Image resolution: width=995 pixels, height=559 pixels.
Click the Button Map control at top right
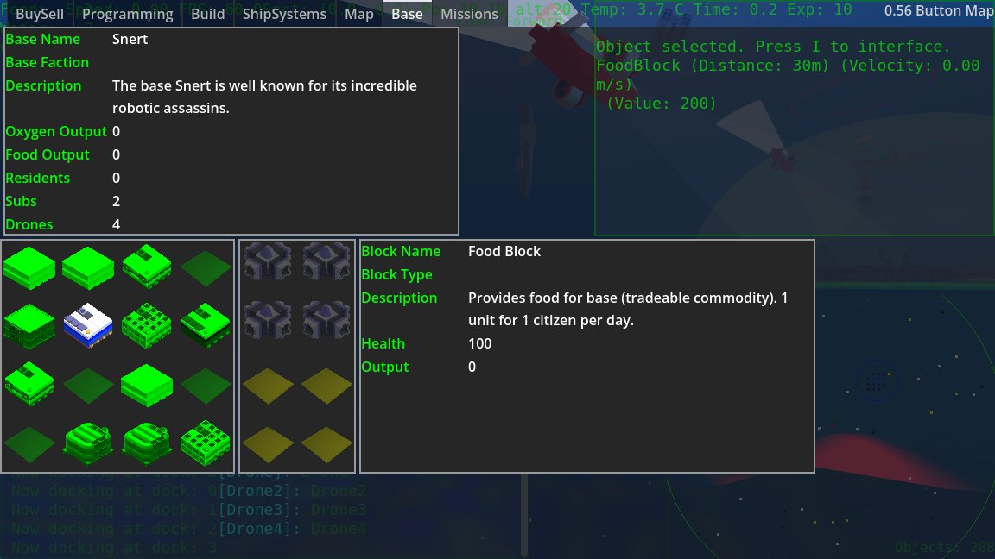(939, 11)
